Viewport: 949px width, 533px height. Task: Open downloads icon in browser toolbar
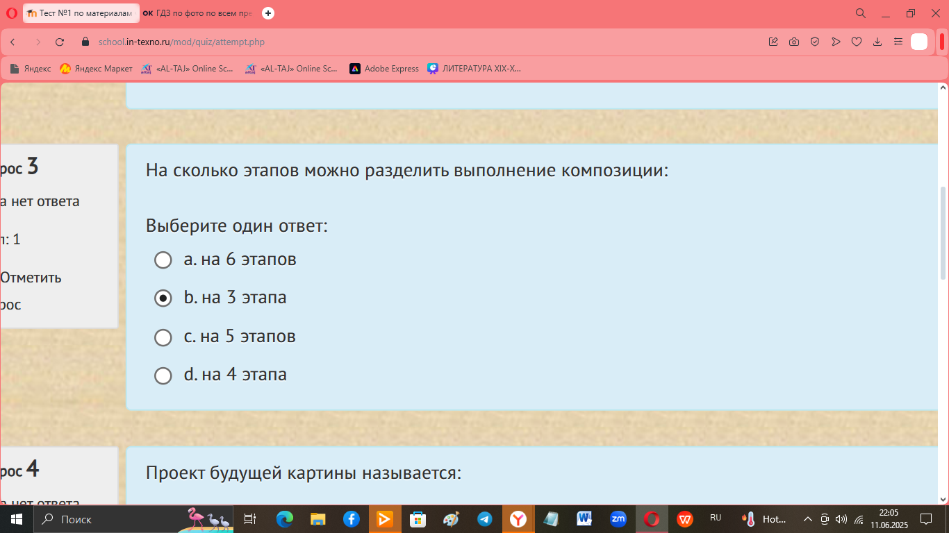877,42
